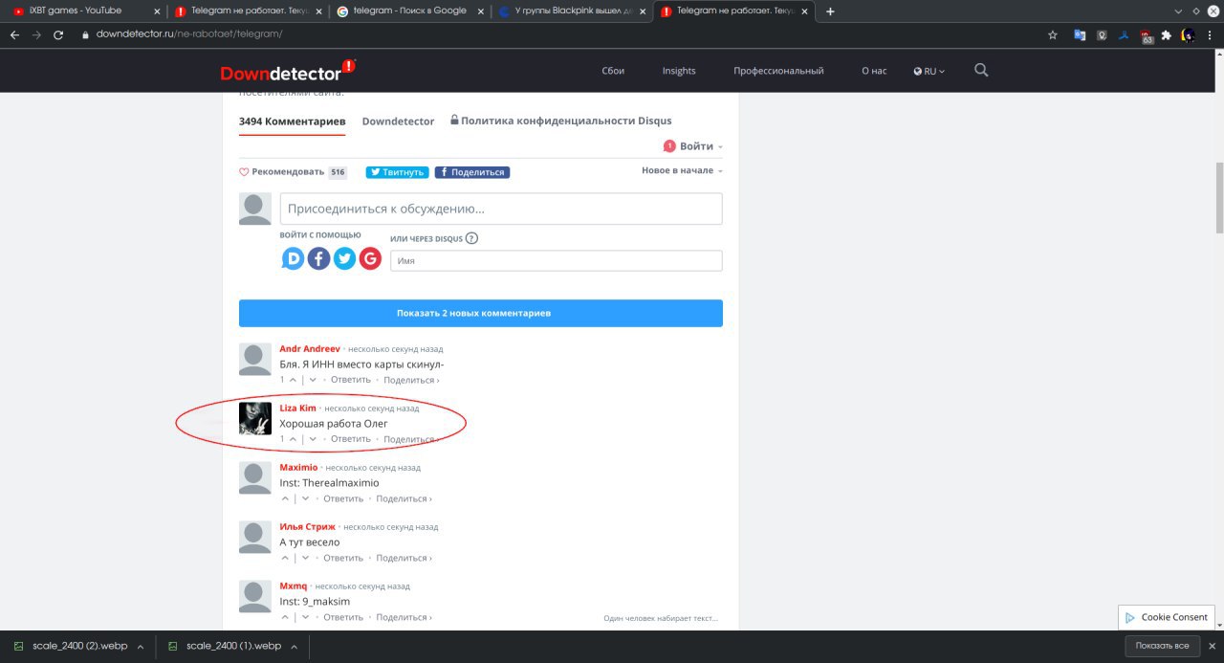The height and width of the screenshot is (663, 1224).
Task: Share Mxmq's comment
Action: pos(404,617)
